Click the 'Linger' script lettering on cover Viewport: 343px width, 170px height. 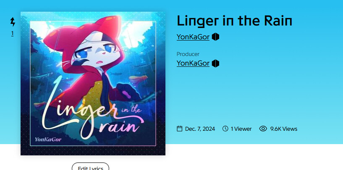[79, 109]
